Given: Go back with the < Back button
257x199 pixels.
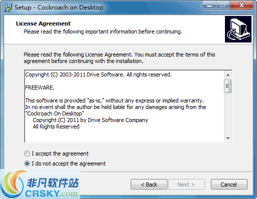Looking at the screenshot, I should [x=149, y=184].
